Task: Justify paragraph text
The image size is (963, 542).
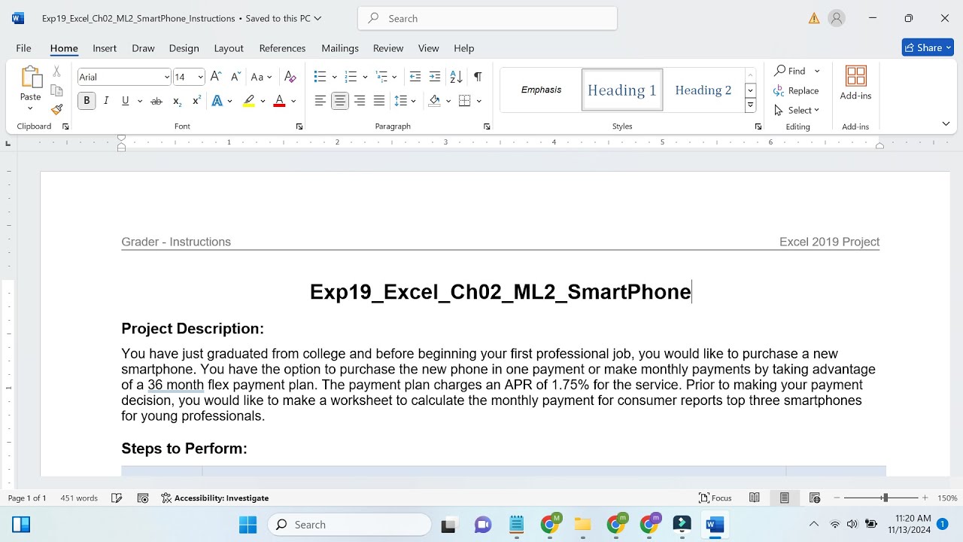Action: (379, 101)
